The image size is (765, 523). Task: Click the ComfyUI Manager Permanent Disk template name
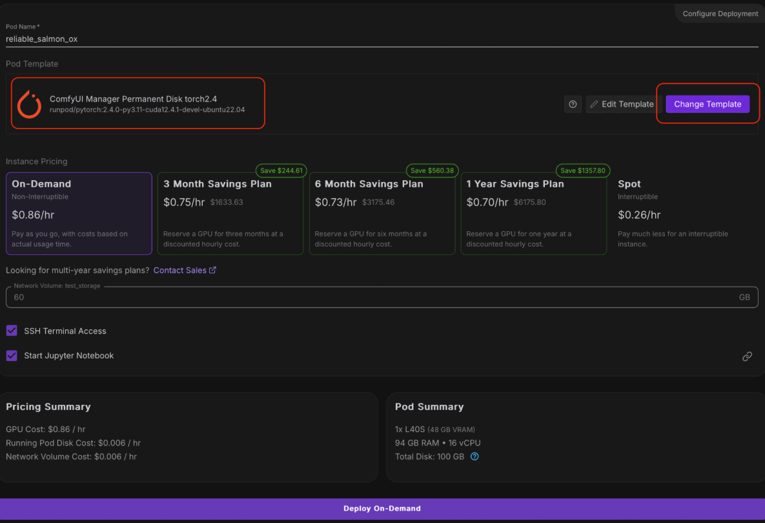click(x=133, y=99)
